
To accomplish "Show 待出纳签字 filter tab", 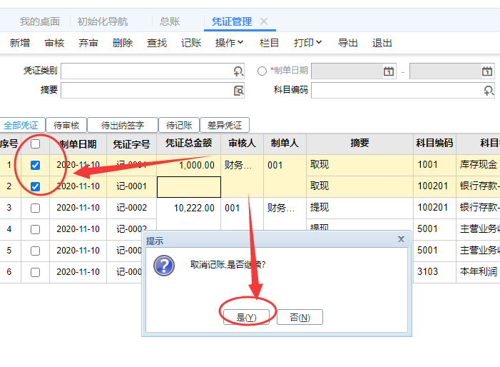I will click(123, 125).
